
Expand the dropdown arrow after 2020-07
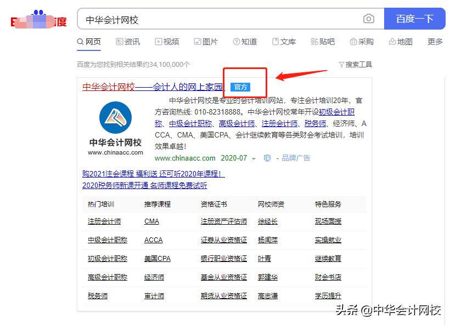[254, 158]
